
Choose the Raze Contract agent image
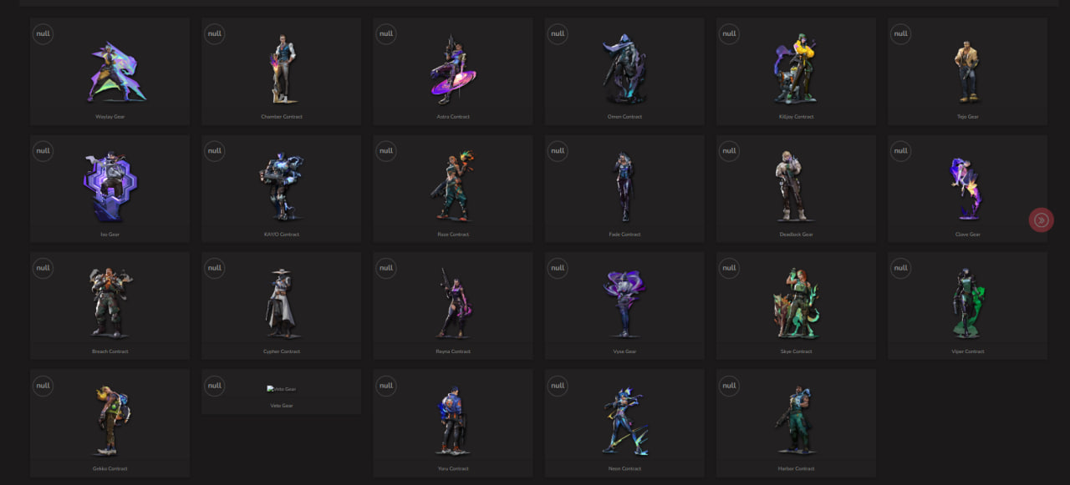click(452, 187)
